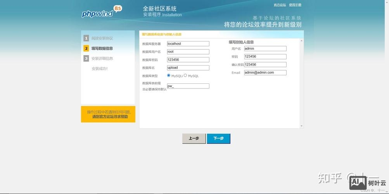Focus the database name field containing upload

point(188,68)
